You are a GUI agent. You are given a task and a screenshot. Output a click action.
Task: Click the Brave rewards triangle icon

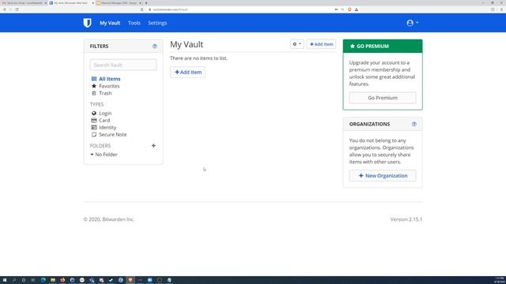(357, 9)
